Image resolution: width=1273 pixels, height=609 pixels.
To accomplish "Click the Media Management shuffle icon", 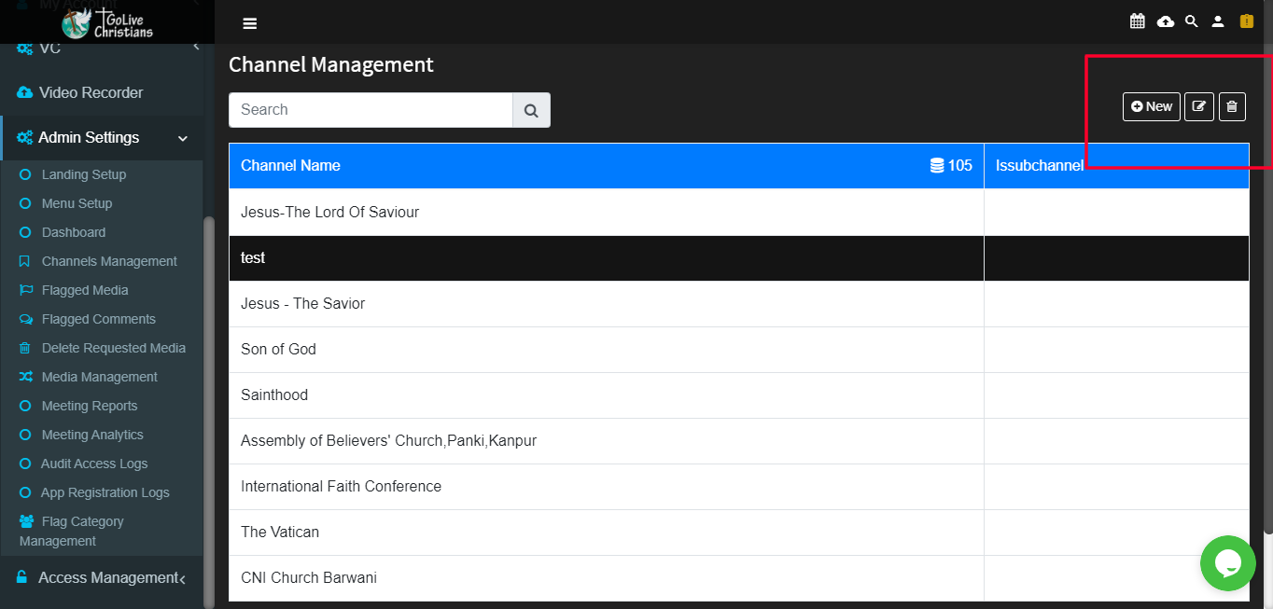I will [x=25, y=377].
